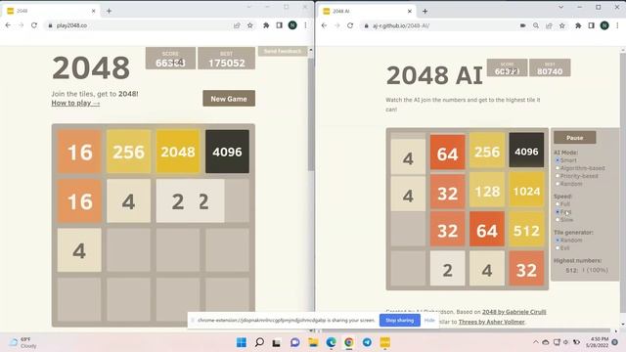Switch to the 2048 AI browser tab

coord(368,11)
